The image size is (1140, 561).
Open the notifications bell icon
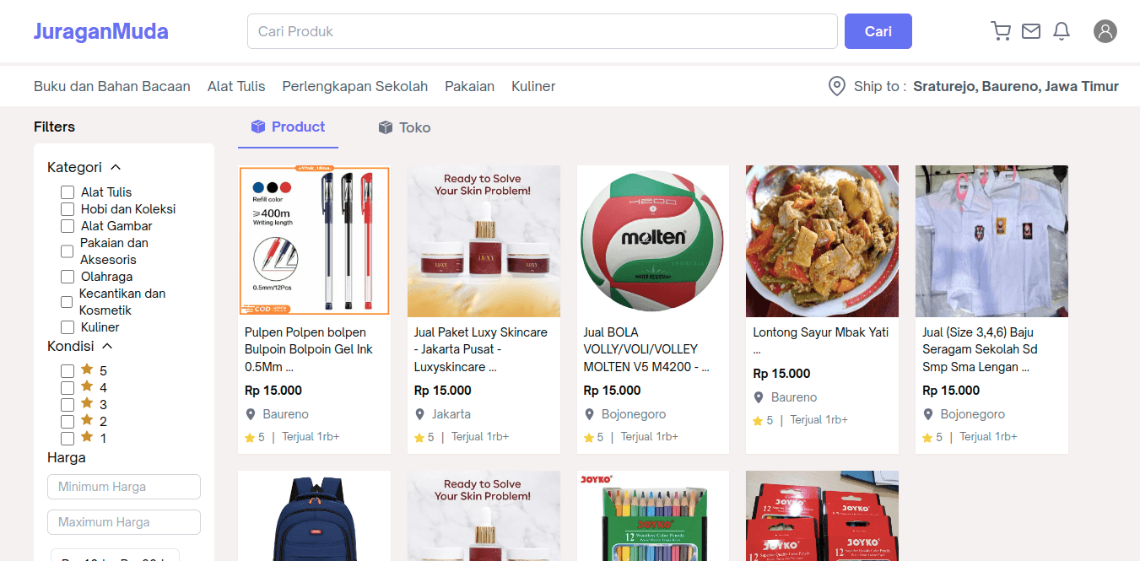pyautogui.click(x=1062, y=31)
